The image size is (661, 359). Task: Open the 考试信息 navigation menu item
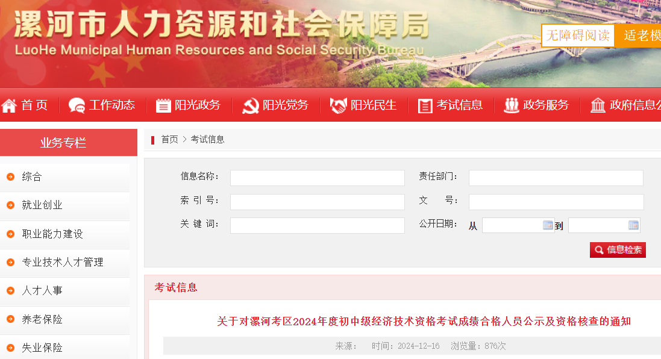[x=460, y=105]
